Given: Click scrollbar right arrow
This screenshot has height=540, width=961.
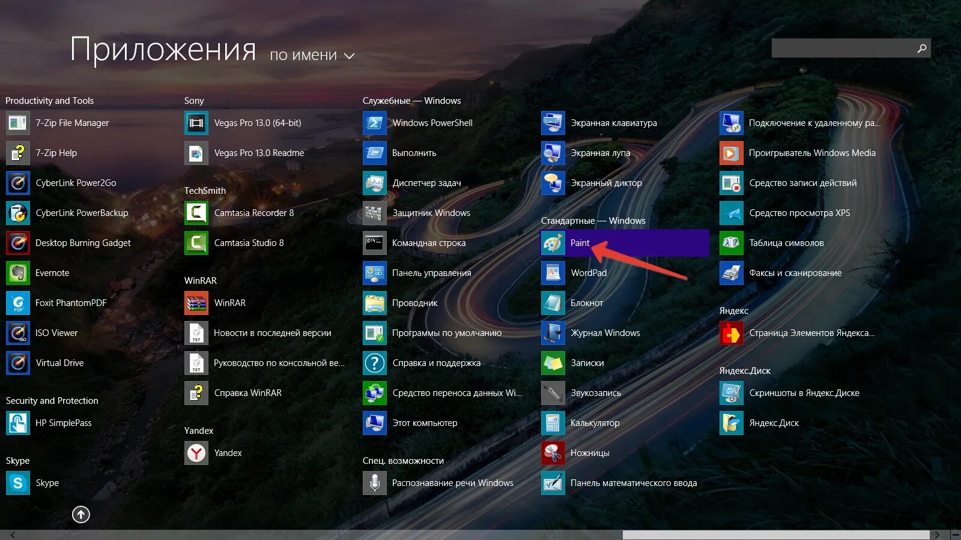Looking at the screenshot, I should 937,535.
